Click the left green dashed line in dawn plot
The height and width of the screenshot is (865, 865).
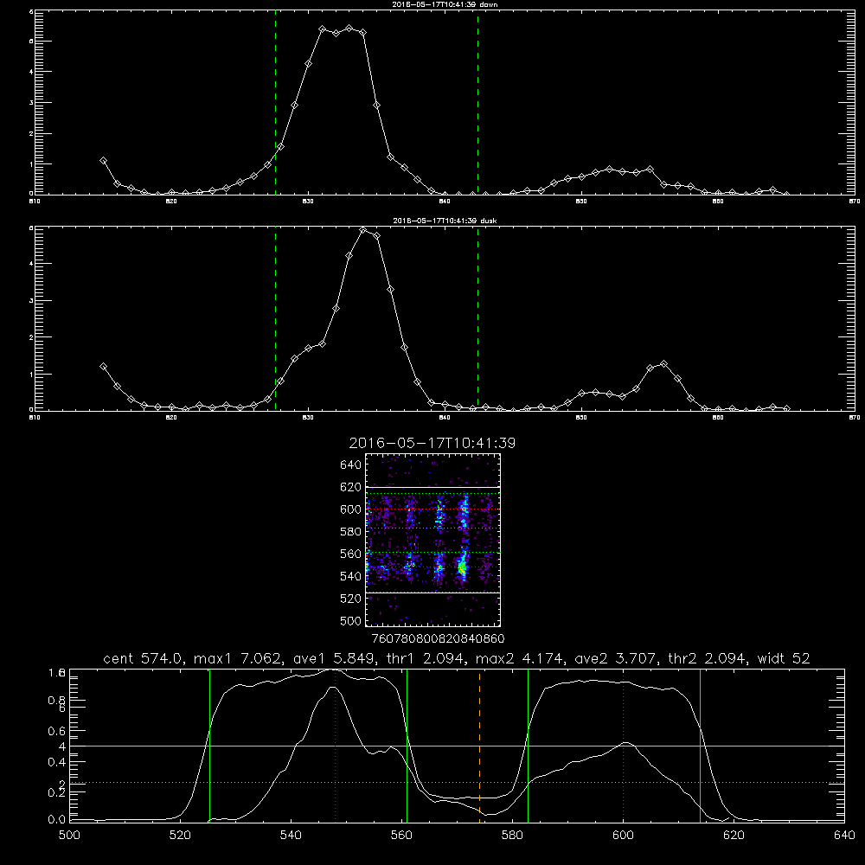click(x=275, y=102)
